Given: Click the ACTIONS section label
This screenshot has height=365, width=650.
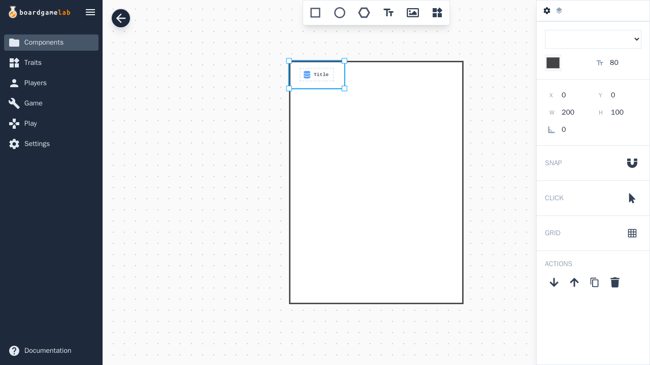Looking at the screenshot, I should click(559, 264).
